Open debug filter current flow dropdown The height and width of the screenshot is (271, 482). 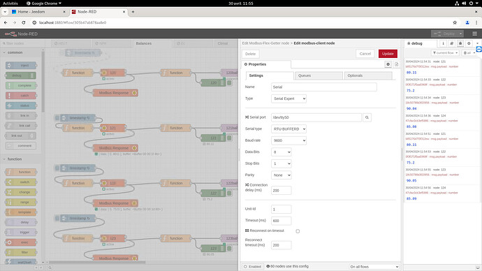[x=445, y=53]
